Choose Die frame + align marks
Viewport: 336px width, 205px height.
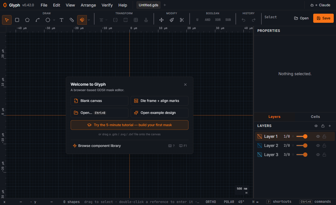coord(160,101)
